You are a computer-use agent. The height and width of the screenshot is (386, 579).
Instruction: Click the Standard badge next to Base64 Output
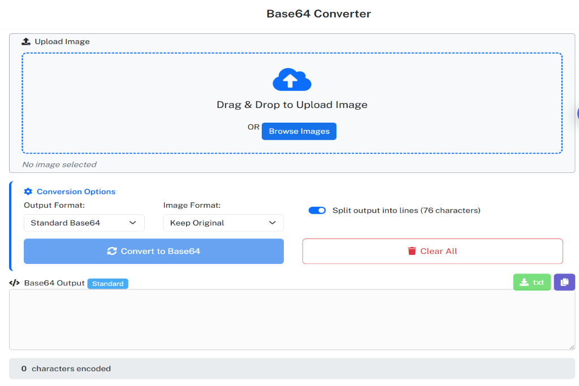108,283
